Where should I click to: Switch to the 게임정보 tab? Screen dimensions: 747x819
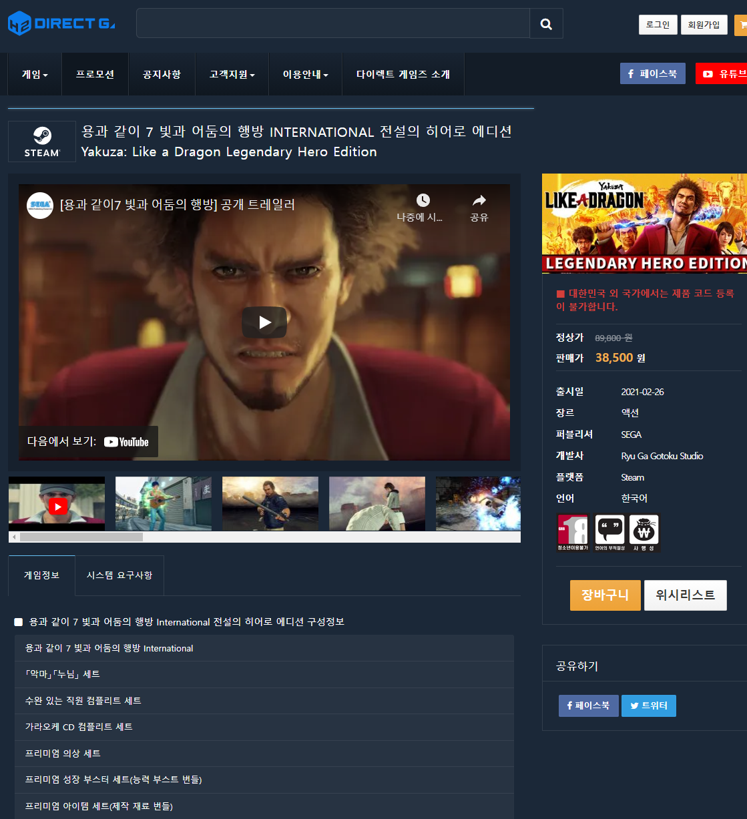tap(41, 575)
